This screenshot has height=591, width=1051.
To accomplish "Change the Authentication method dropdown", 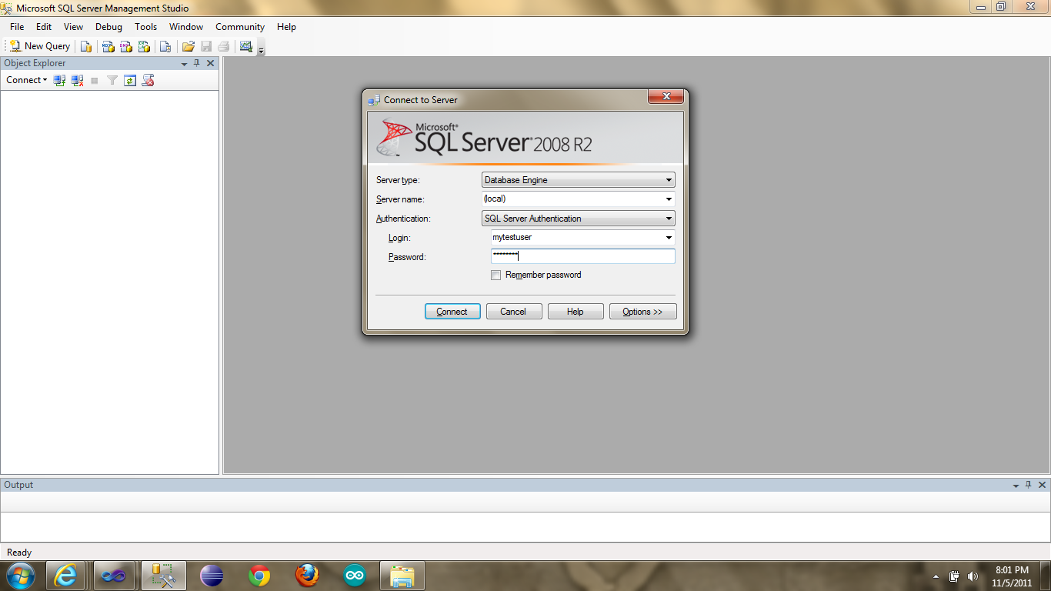I will coord(667,218).
